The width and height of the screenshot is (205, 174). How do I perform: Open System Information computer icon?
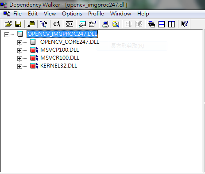pyautogui.click(x=105, y=24)
